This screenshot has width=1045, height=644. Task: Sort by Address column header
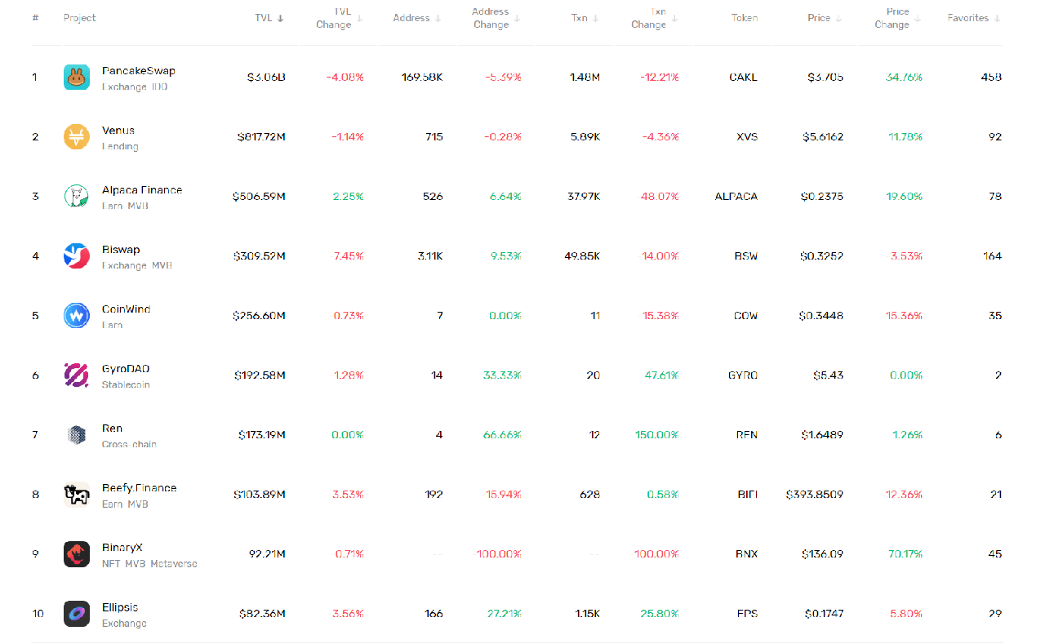[417, 18]
